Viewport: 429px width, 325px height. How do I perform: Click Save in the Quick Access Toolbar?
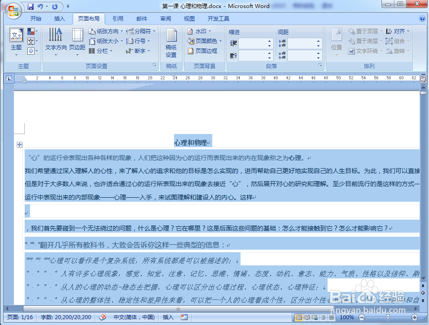(30, 6)
